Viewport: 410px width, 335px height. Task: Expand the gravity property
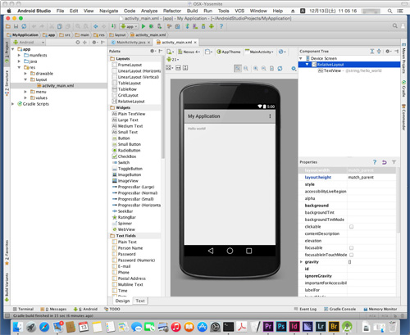pyautogui.click(x=301, y=262)
